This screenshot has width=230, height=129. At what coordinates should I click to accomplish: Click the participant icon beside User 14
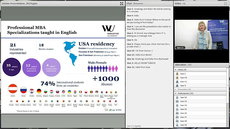point(177,105)
